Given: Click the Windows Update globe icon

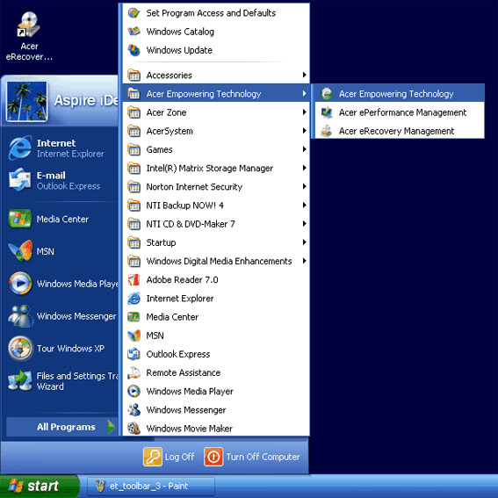Looking at the screenshot, I should point(134,50).
